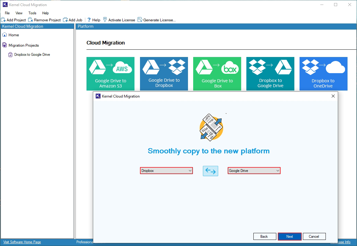Image resolution: width=357 pixels, height=246 pixels.
Task: Select Home in the sidebar tree
Action: click(x=14, y=35)
